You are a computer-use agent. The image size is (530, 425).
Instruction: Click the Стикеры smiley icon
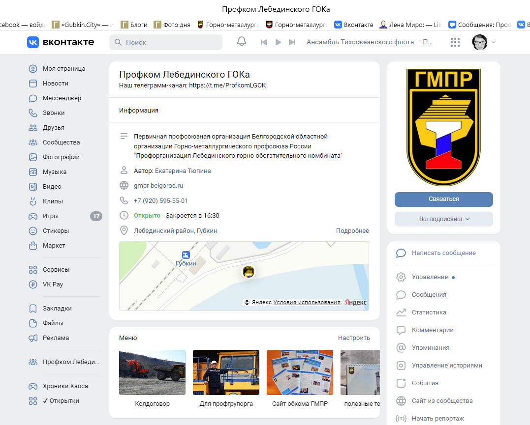[33, 231]
